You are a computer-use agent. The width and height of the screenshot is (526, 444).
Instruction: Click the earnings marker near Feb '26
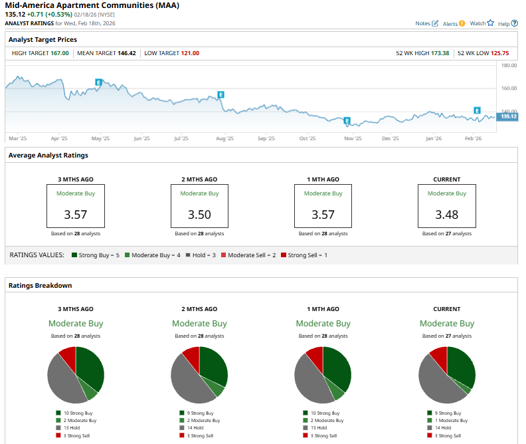(477, 110)
